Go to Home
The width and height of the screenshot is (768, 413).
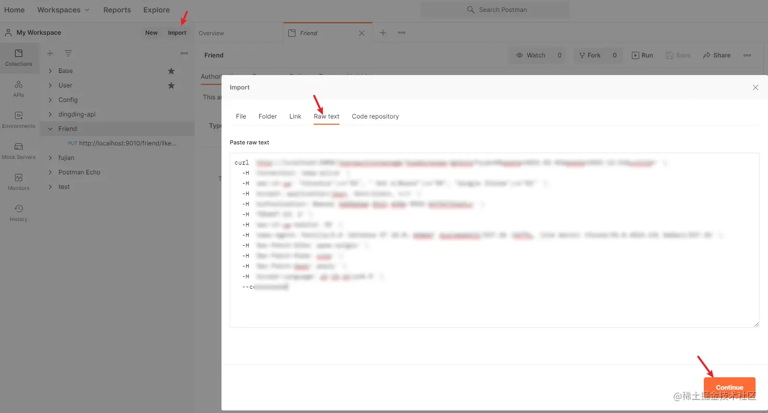14,10
